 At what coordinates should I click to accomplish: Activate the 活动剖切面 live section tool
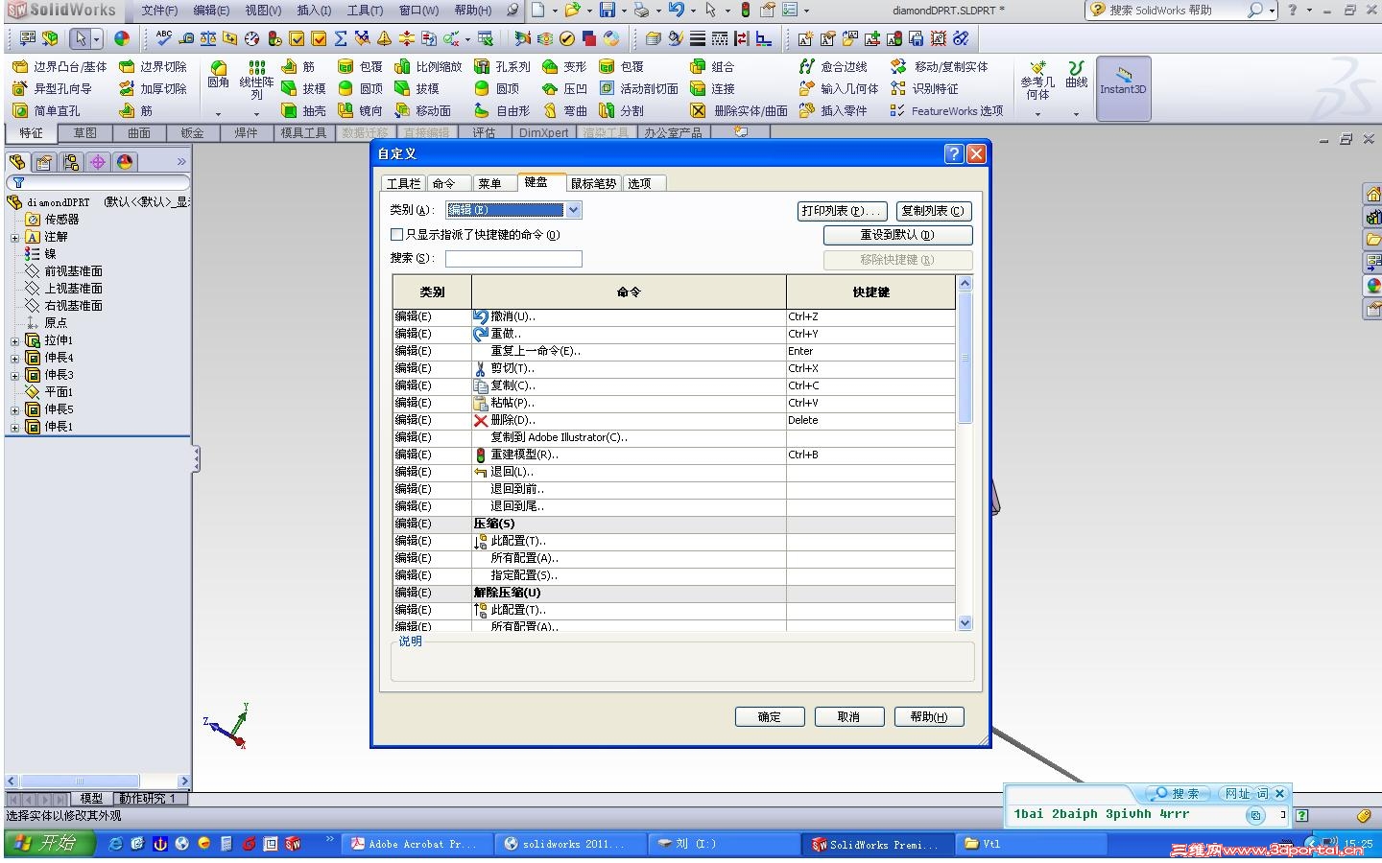(x=638, y=89)
